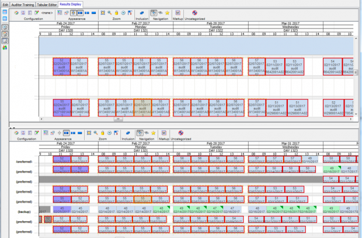This screenshot has height=238, width=362.
Task: Click the padlock zoom lock icon in upper toolbar
Action: point(117,12)
